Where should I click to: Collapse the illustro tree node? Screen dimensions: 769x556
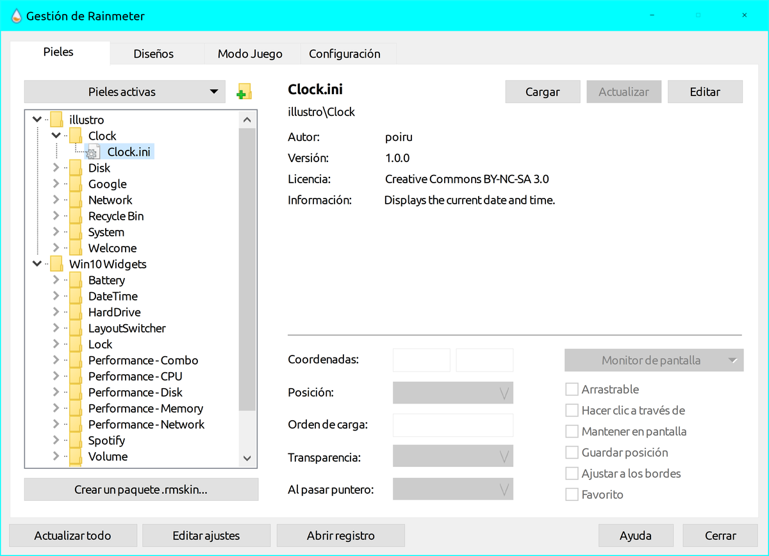coord(37,120)
